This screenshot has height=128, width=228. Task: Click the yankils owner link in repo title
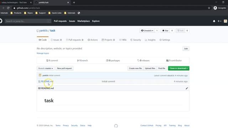pos(43,31)
